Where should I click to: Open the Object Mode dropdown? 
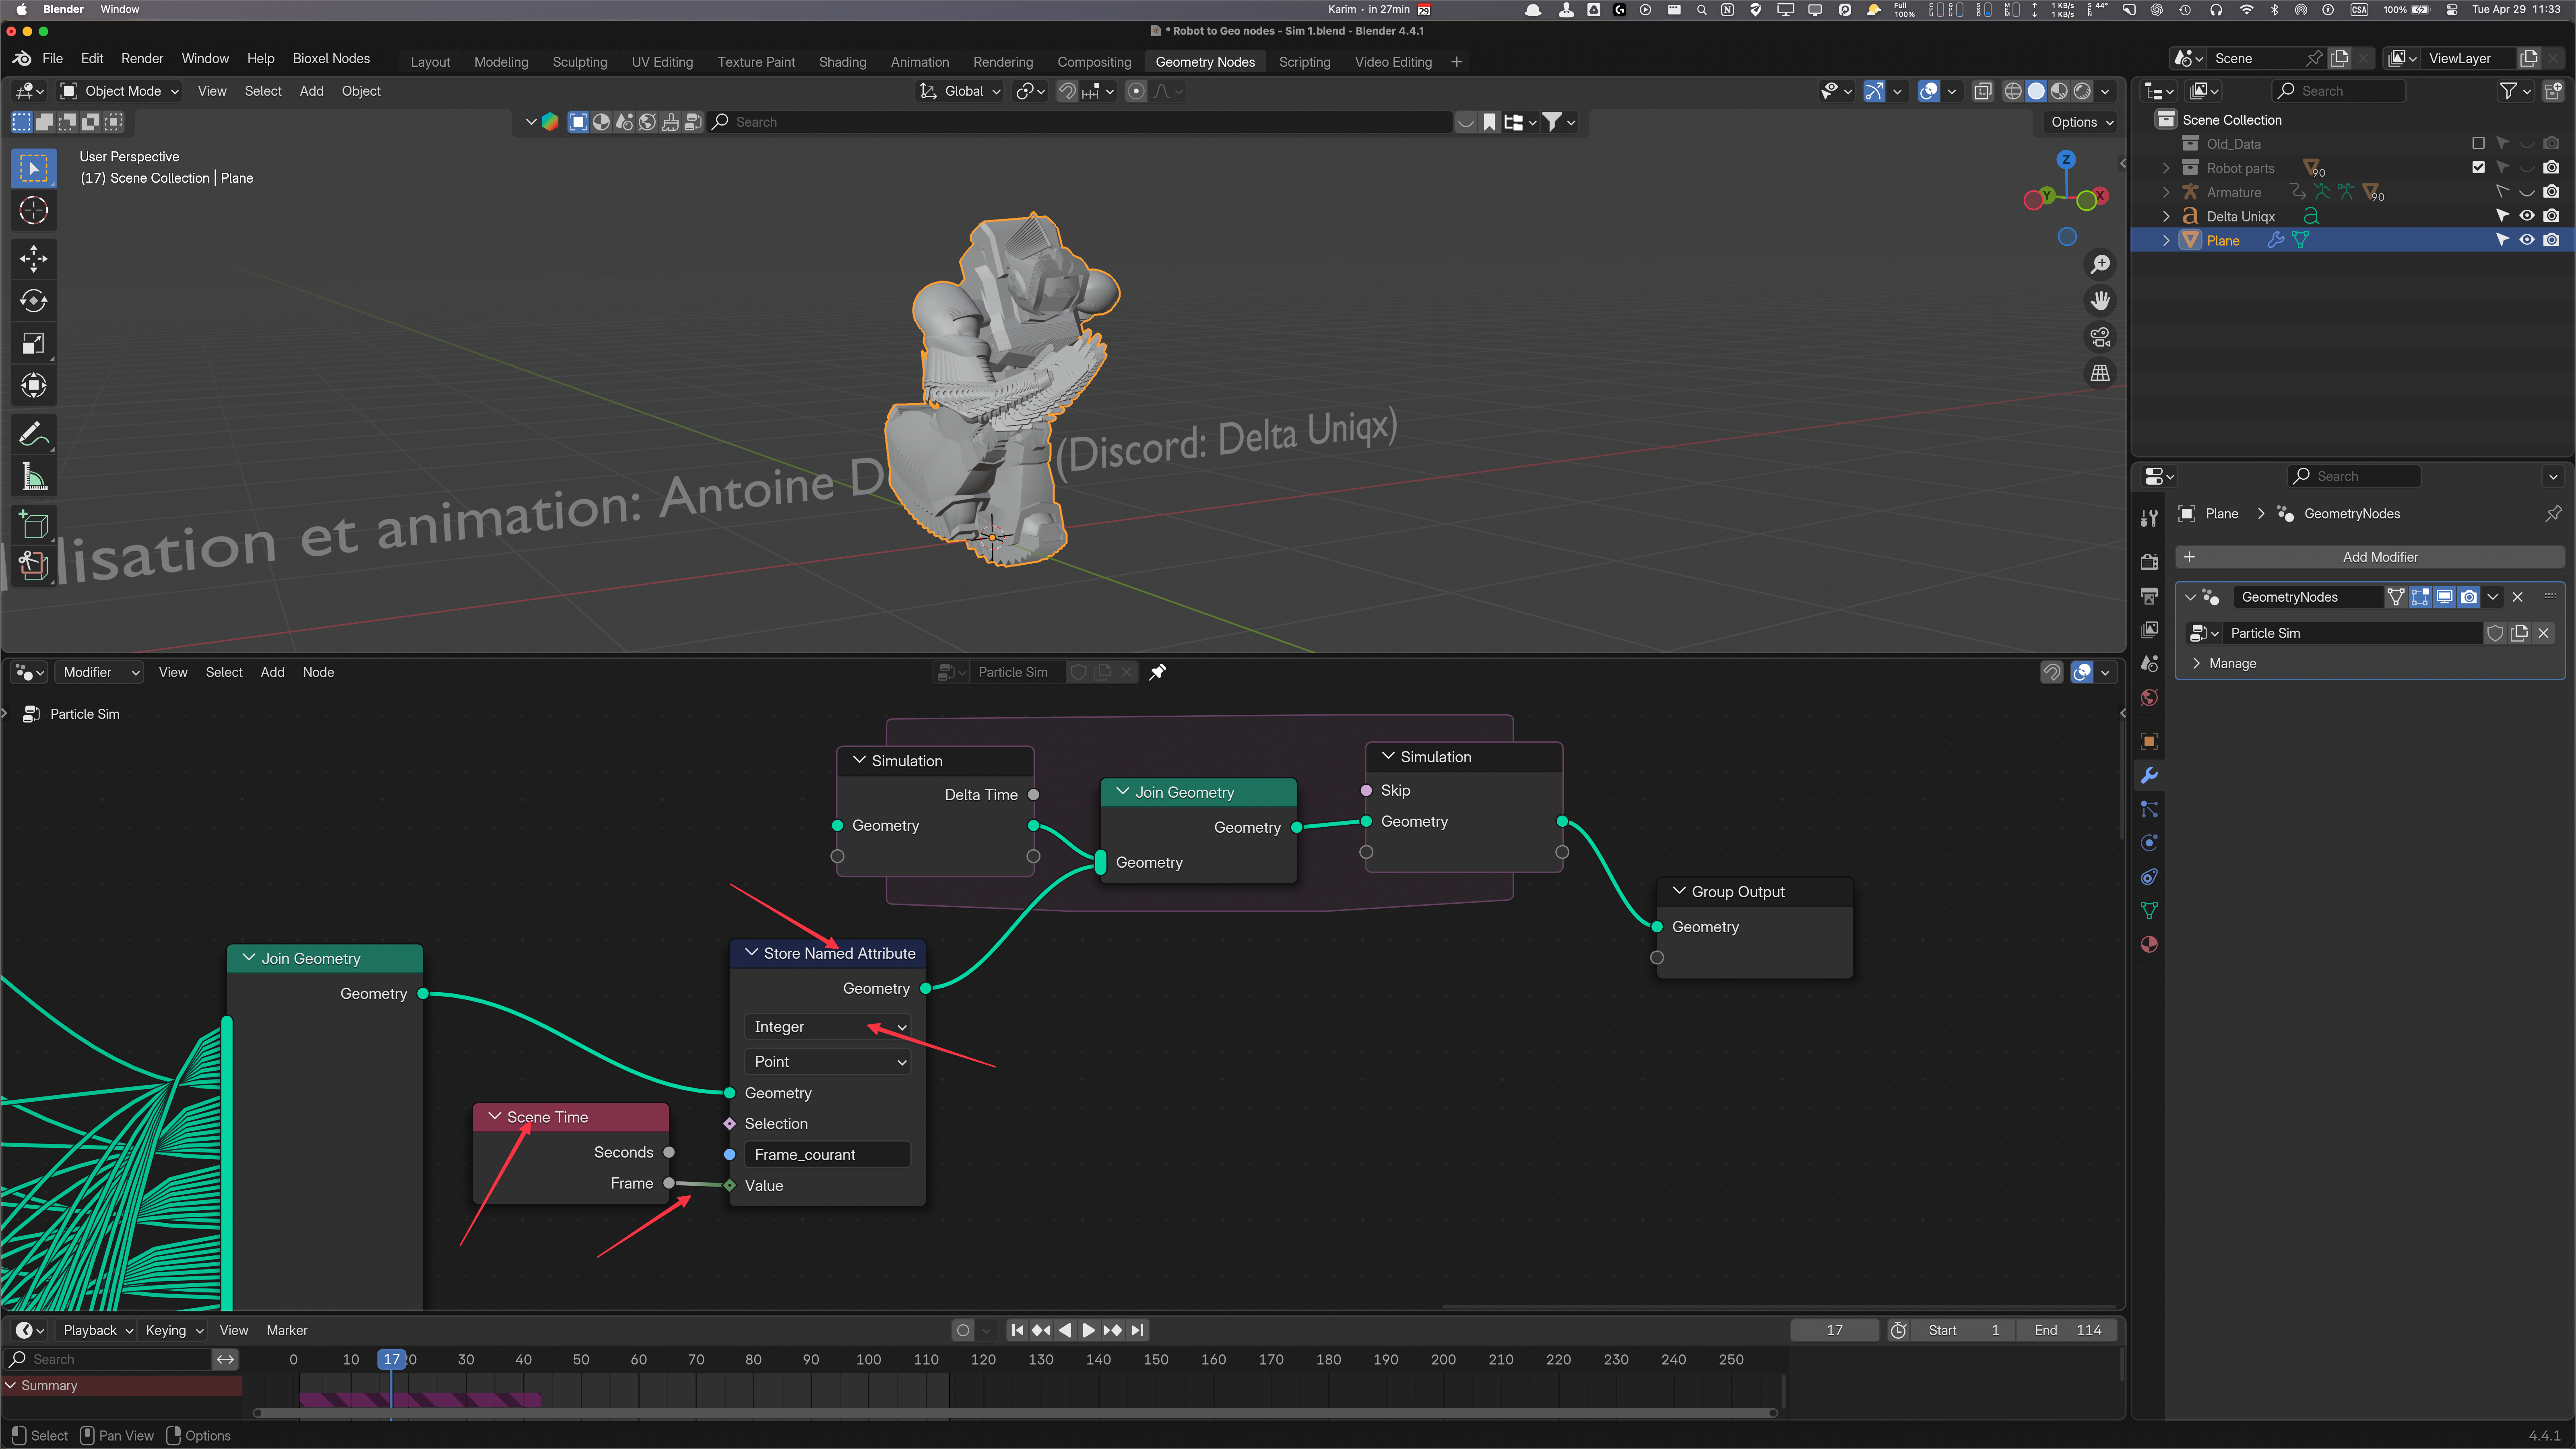(x=120, y=91)
